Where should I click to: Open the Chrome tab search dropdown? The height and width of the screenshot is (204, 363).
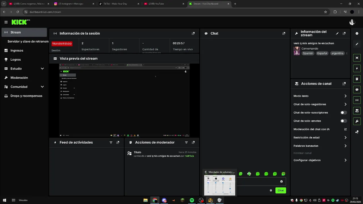click(x=4, y=4)
